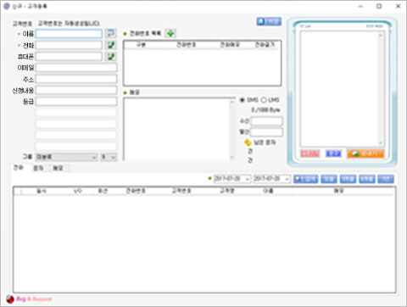Select the SMS radio button

tap(243, 100)
